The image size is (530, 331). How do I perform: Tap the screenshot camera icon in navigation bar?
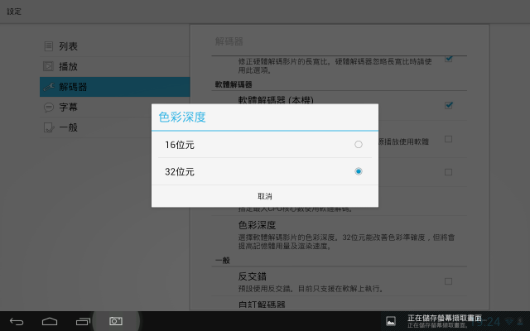[x=116, y=321]
